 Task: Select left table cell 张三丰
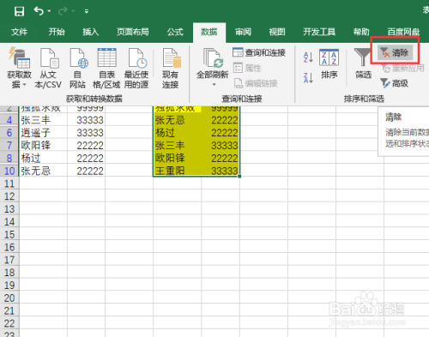point(43,120)
